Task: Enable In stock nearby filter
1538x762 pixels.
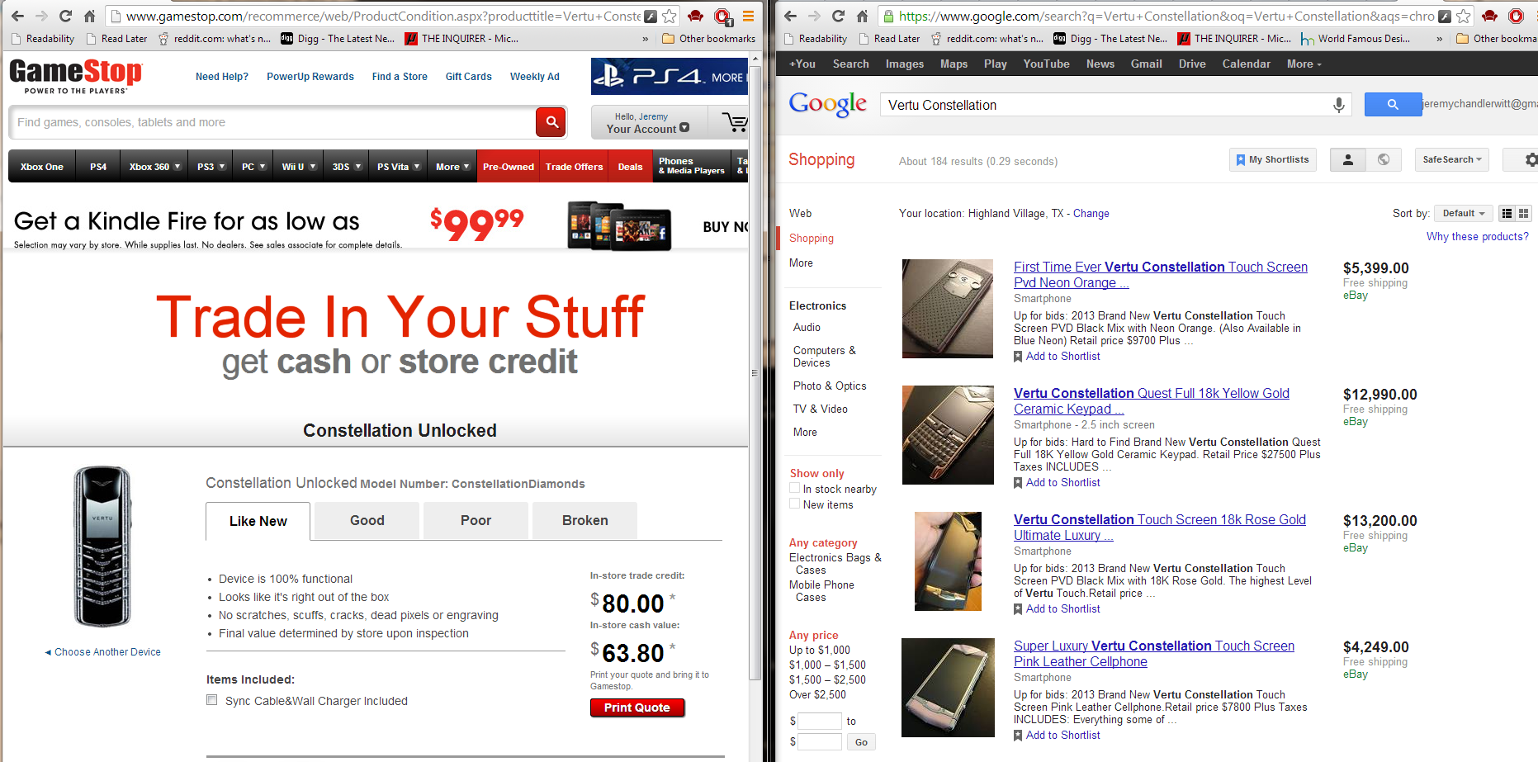Action: (x=794, y=488)
